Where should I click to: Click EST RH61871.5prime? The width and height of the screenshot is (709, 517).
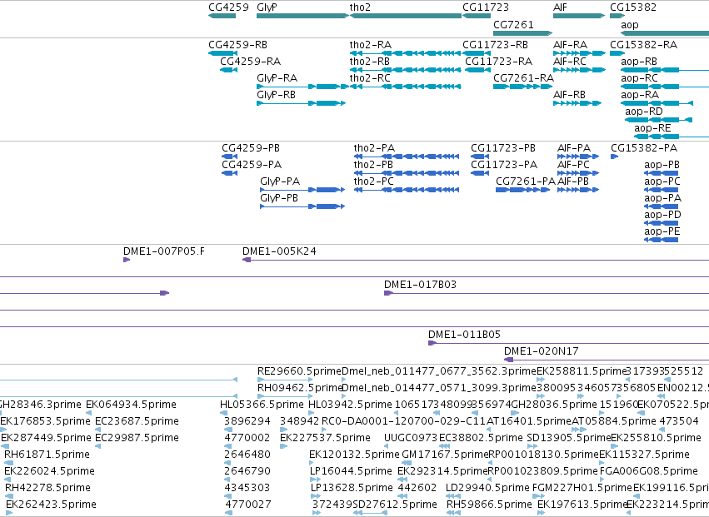(x=47, y=455)
